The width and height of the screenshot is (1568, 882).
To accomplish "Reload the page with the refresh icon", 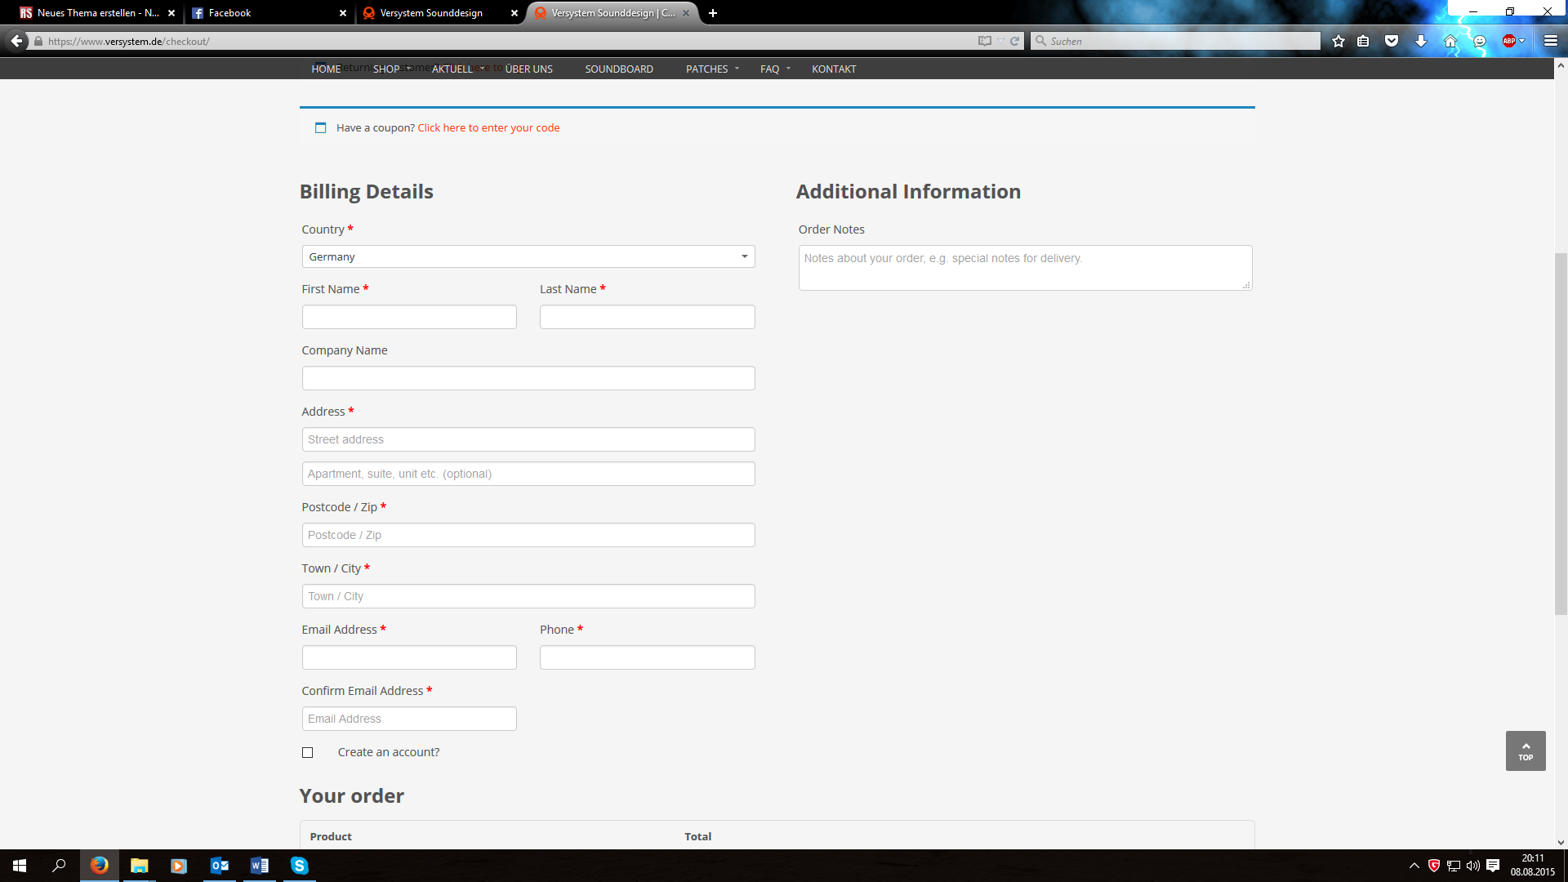I will click(1015, 41).
